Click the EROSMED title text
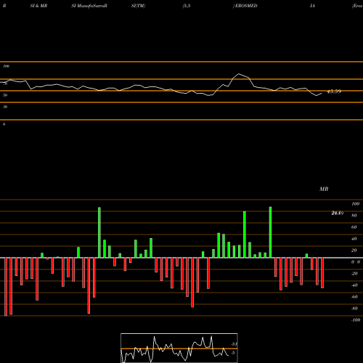 pyautogui.click(x=246, y=6)
